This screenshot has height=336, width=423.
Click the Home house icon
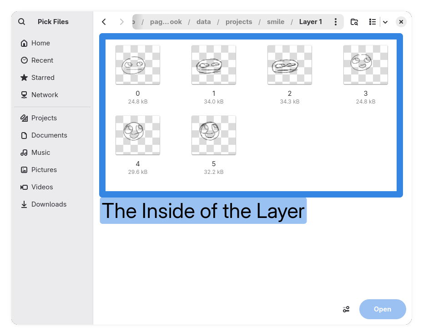click(x=24, y=43)
